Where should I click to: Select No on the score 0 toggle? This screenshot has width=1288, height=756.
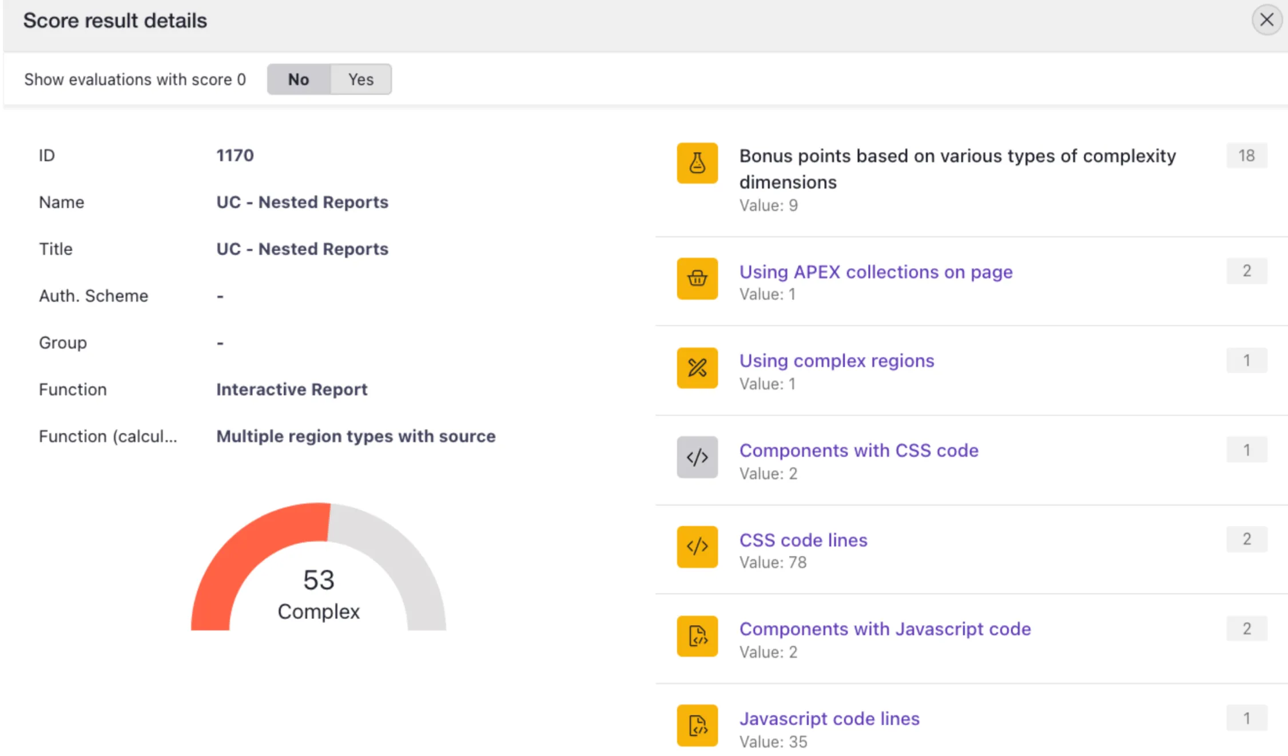[298, 79]
